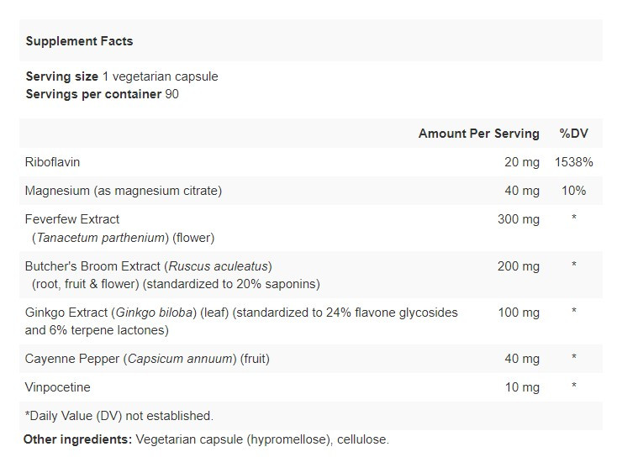Select the 200 mg amount value
The width and height of the screenshot is (617, 473).
coord(518,266)
